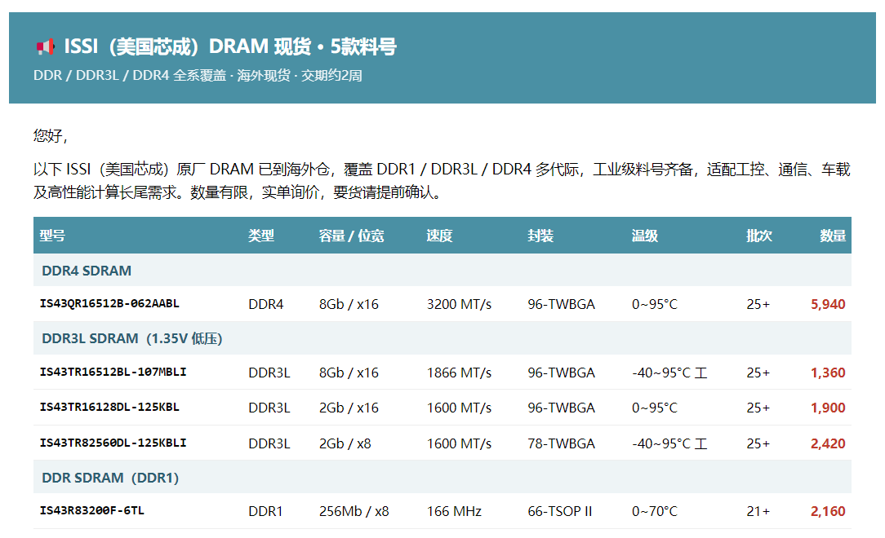Click the quantity value 2,160
The width and height of the screenshot is (885, 538).
[828, 511]
